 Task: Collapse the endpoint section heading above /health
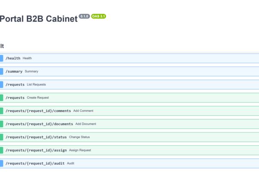coord(2,46)
